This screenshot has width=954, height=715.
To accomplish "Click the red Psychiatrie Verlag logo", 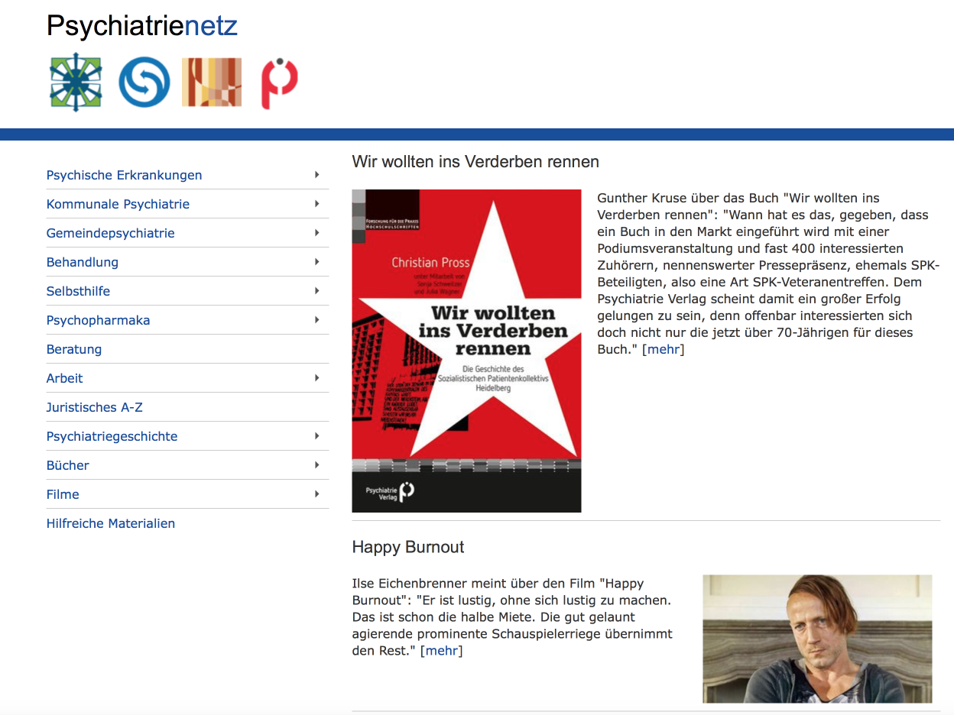I will [279, 82].
